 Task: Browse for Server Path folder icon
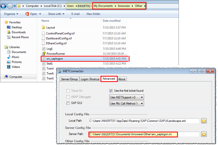[x=204, y=134]
